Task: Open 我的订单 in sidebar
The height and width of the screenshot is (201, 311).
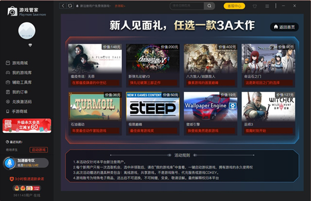Action: (x=17, y=92)
